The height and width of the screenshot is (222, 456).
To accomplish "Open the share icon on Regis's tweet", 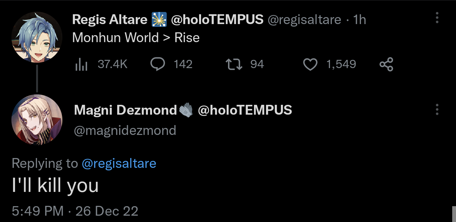I will pos(386,64).
